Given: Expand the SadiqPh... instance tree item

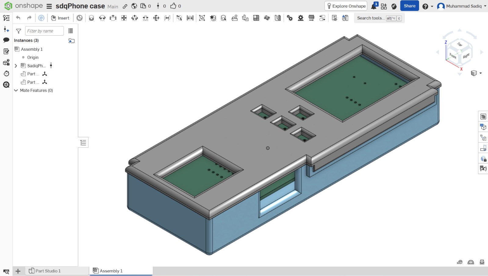Looking at the screenshot, I should (16, 66).
